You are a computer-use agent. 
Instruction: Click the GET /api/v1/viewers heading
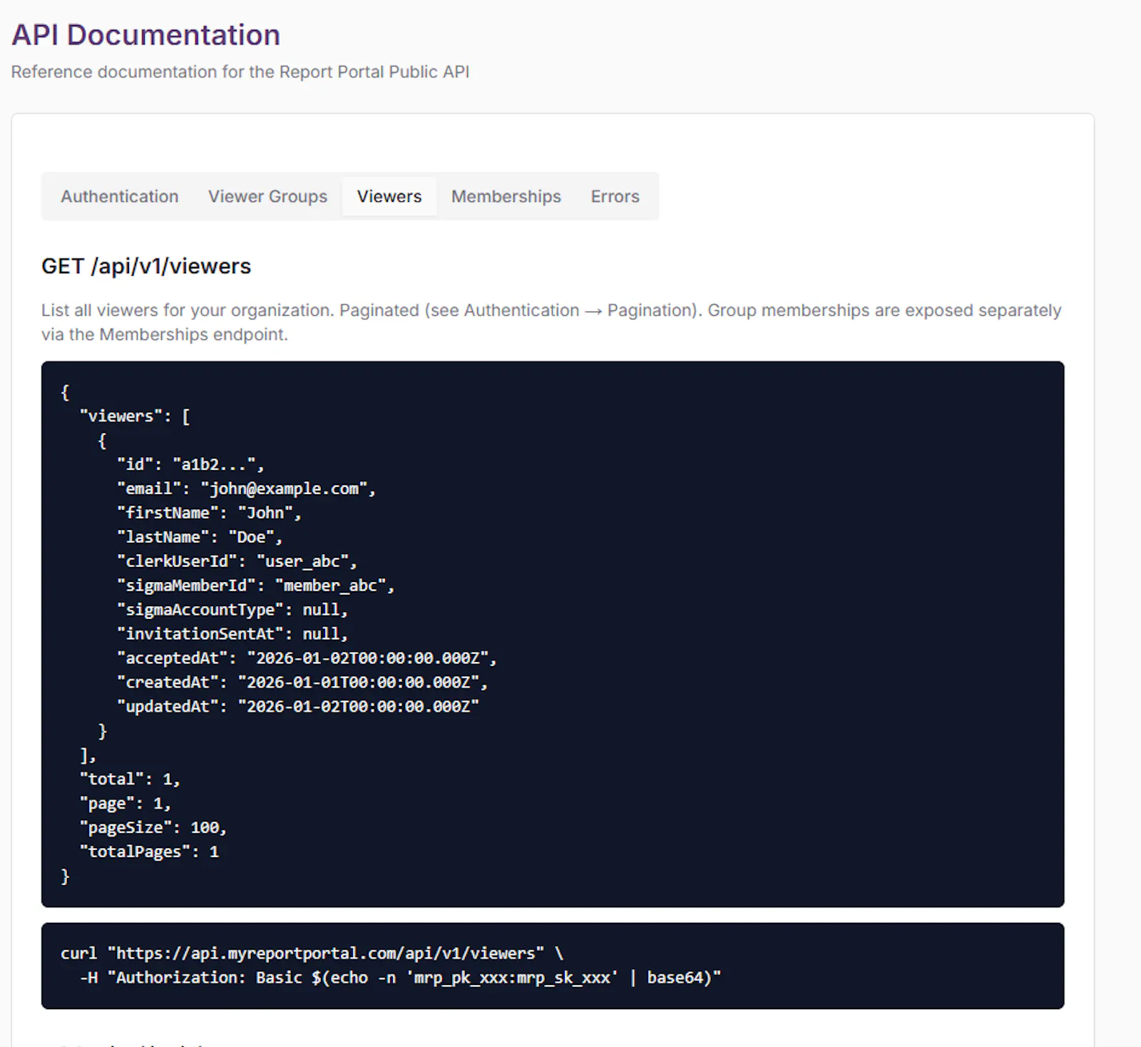point(146,266)
